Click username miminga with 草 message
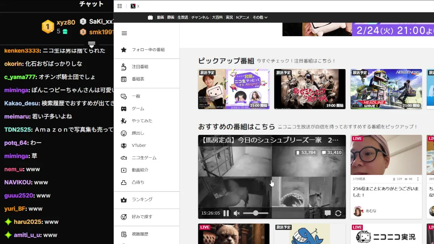Viewport: 434px width, 244px height. click(x=16, y=156)
